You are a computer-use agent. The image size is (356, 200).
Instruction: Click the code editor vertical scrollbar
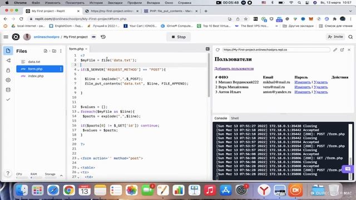coord(209,76)
